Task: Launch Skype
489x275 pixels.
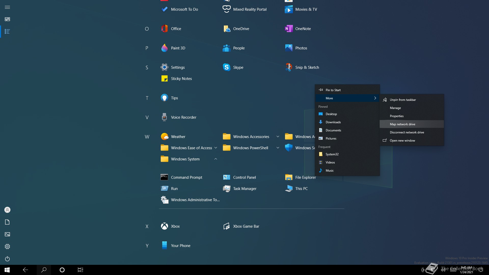Action: pyautogui.click(x=233, y=67)
